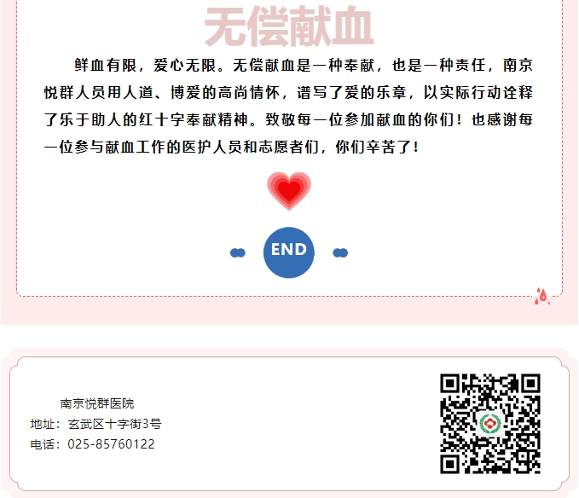
Task: Click the pink 无偿献血 heading
Action: pos(289,26)
